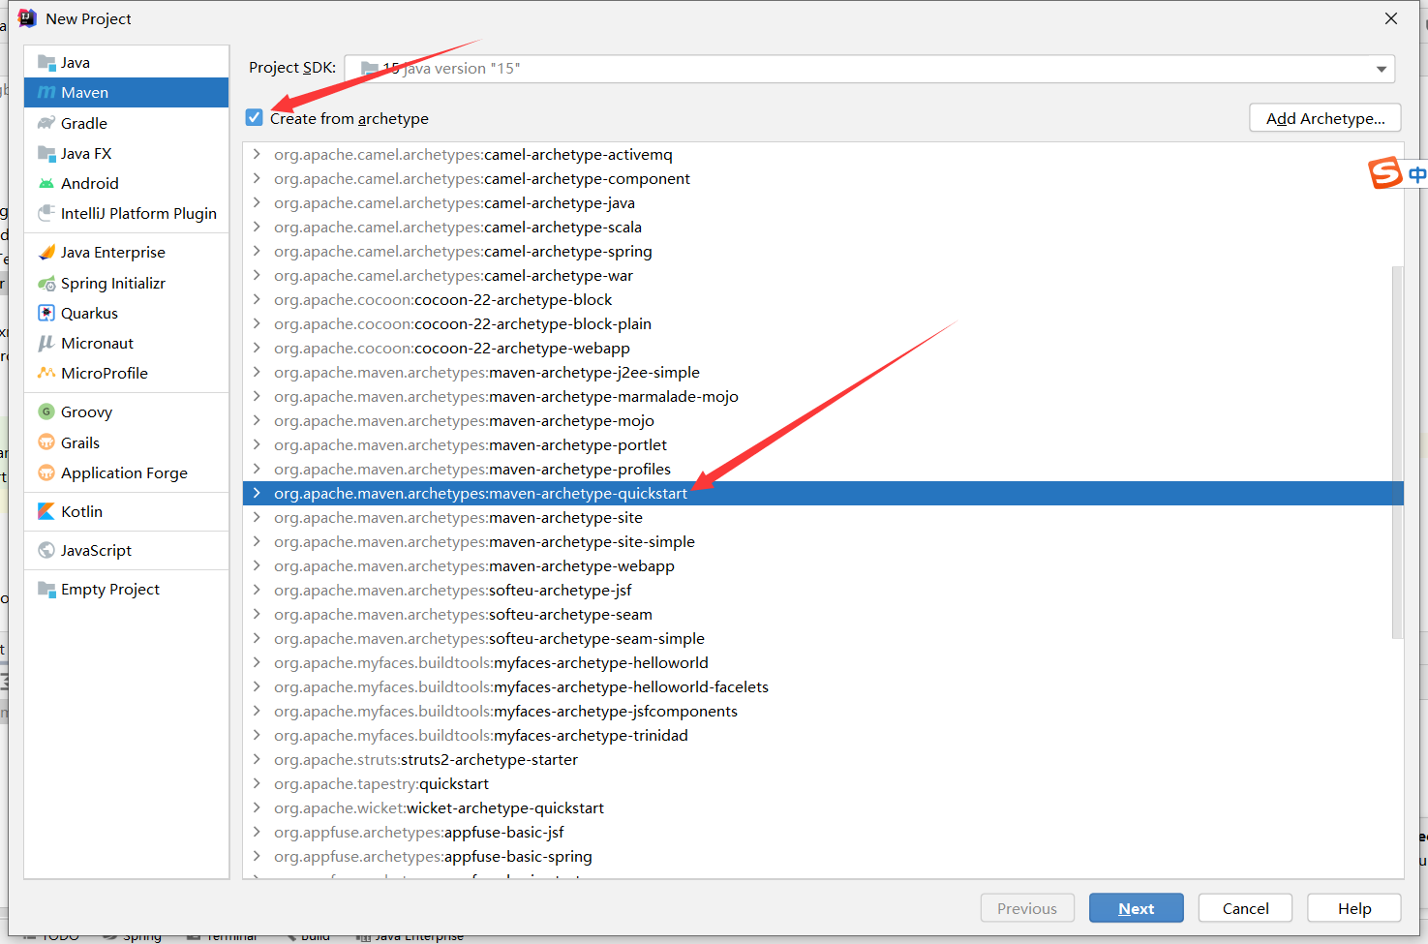The height and width of the screenshot is (944, 1428).
Task: Select Maven in project type list
Action: point(126,93)
